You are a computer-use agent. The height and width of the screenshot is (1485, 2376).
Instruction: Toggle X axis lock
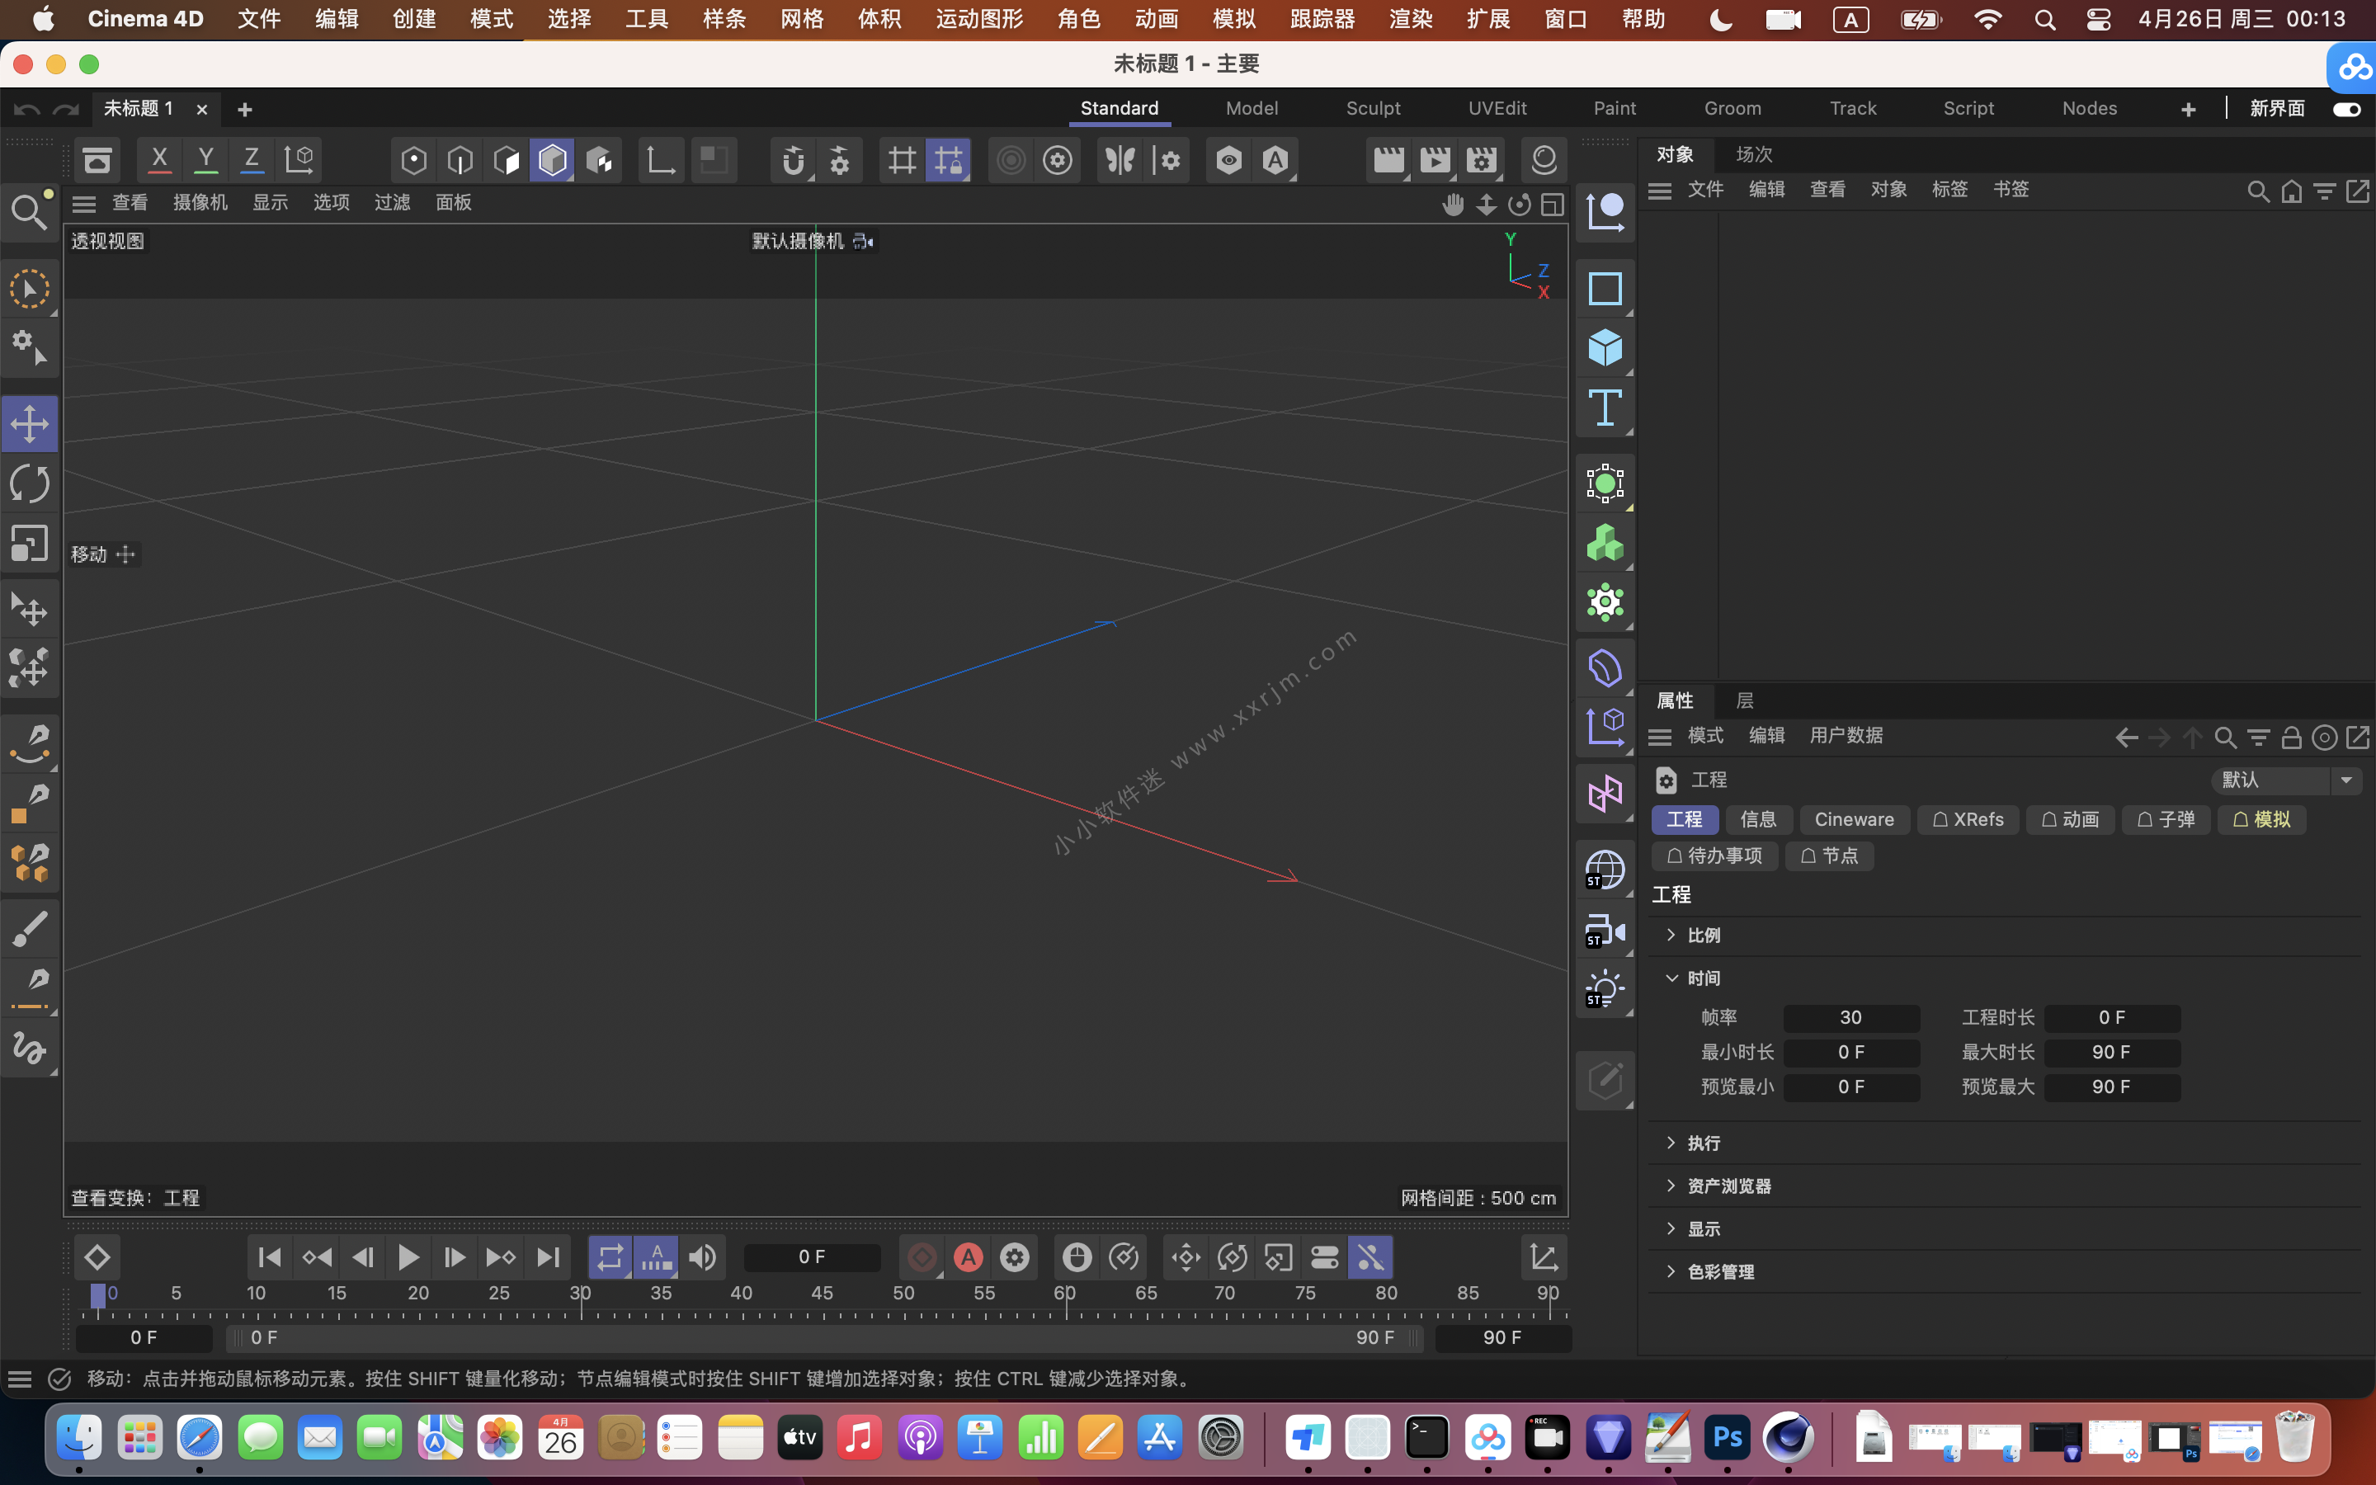[159, 159]
